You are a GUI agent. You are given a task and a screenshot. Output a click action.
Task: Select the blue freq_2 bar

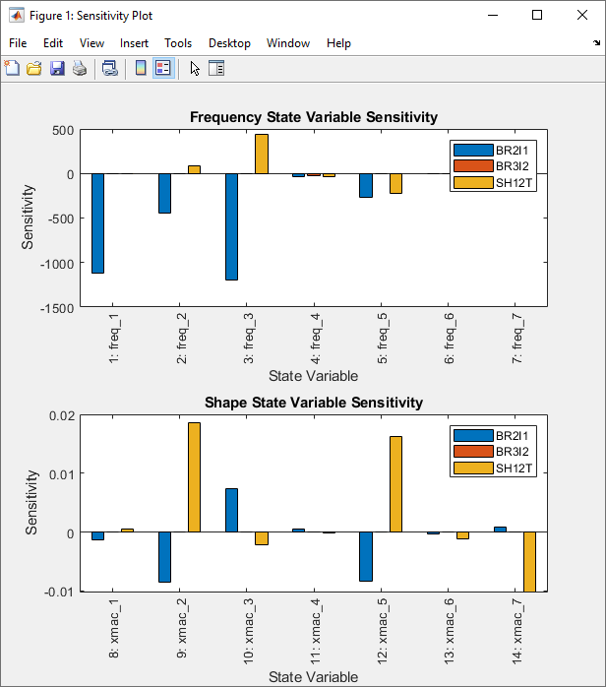point(164,193)
